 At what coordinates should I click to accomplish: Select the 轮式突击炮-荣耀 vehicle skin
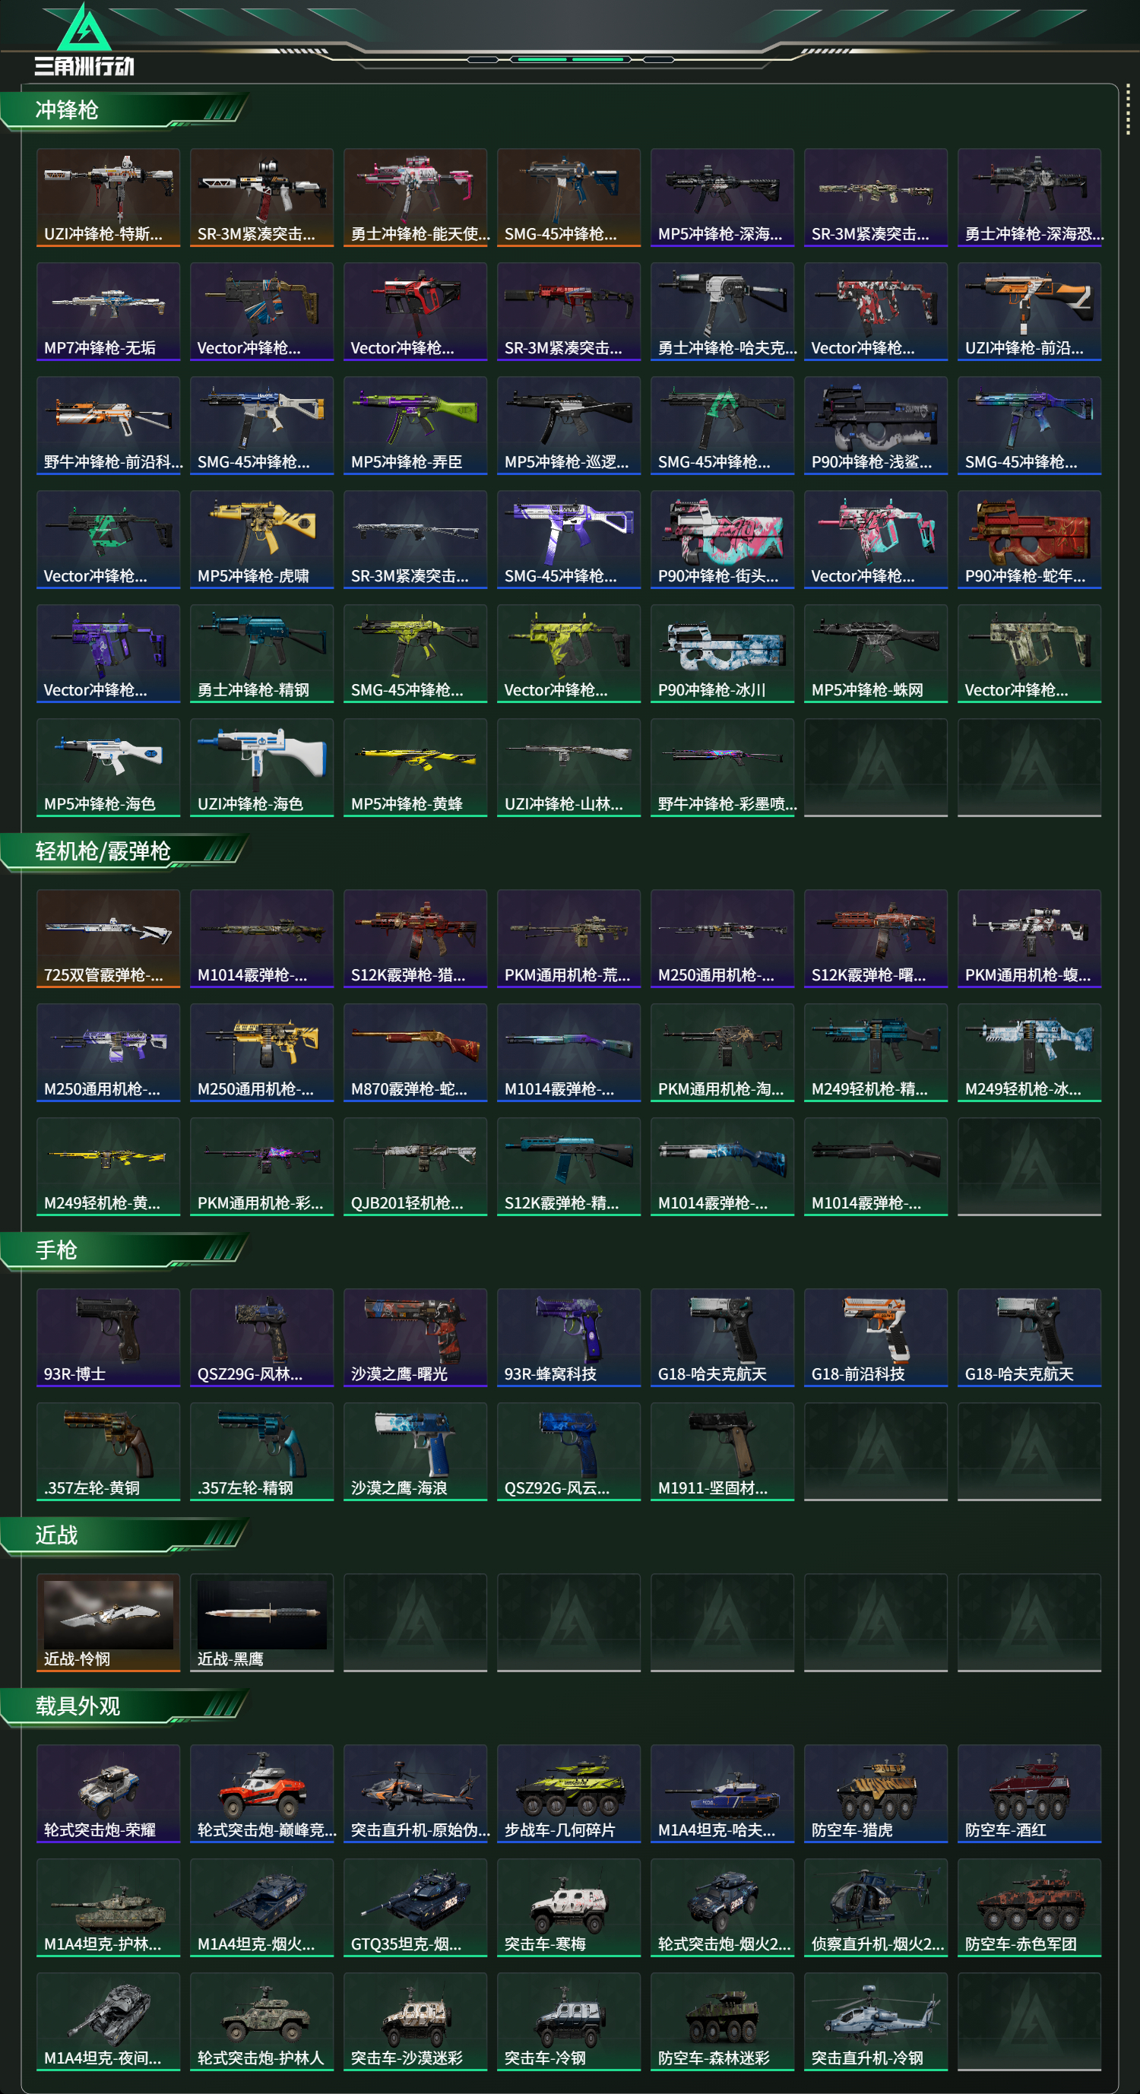108,1793
